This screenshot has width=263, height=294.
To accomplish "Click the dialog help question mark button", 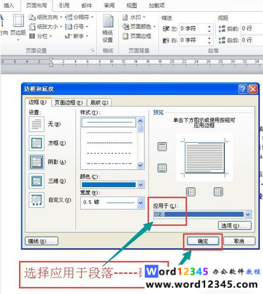I will pyautogui.click(x=243, y=89).
